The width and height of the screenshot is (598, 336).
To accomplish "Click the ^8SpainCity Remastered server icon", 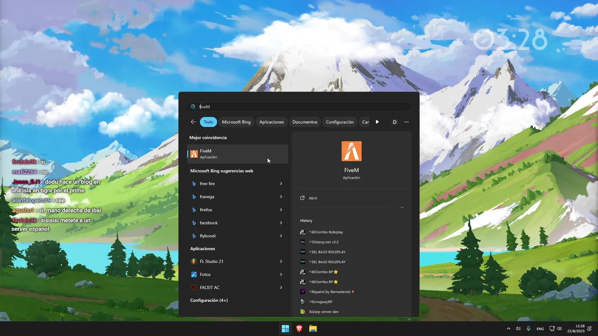I will click(x=302, y=292).
